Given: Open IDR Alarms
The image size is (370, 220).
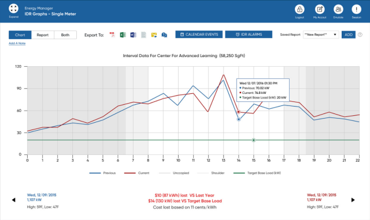Looking at the screenshot, I should pos(249,35).
